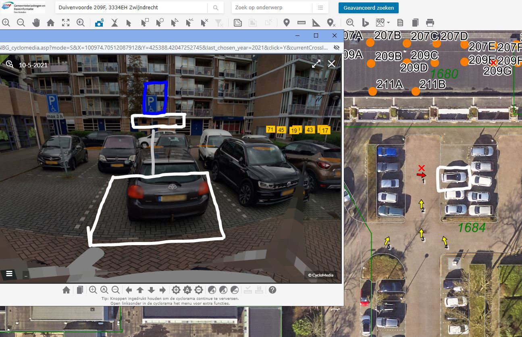Click yellow house number marker 71

coord(270,129)
